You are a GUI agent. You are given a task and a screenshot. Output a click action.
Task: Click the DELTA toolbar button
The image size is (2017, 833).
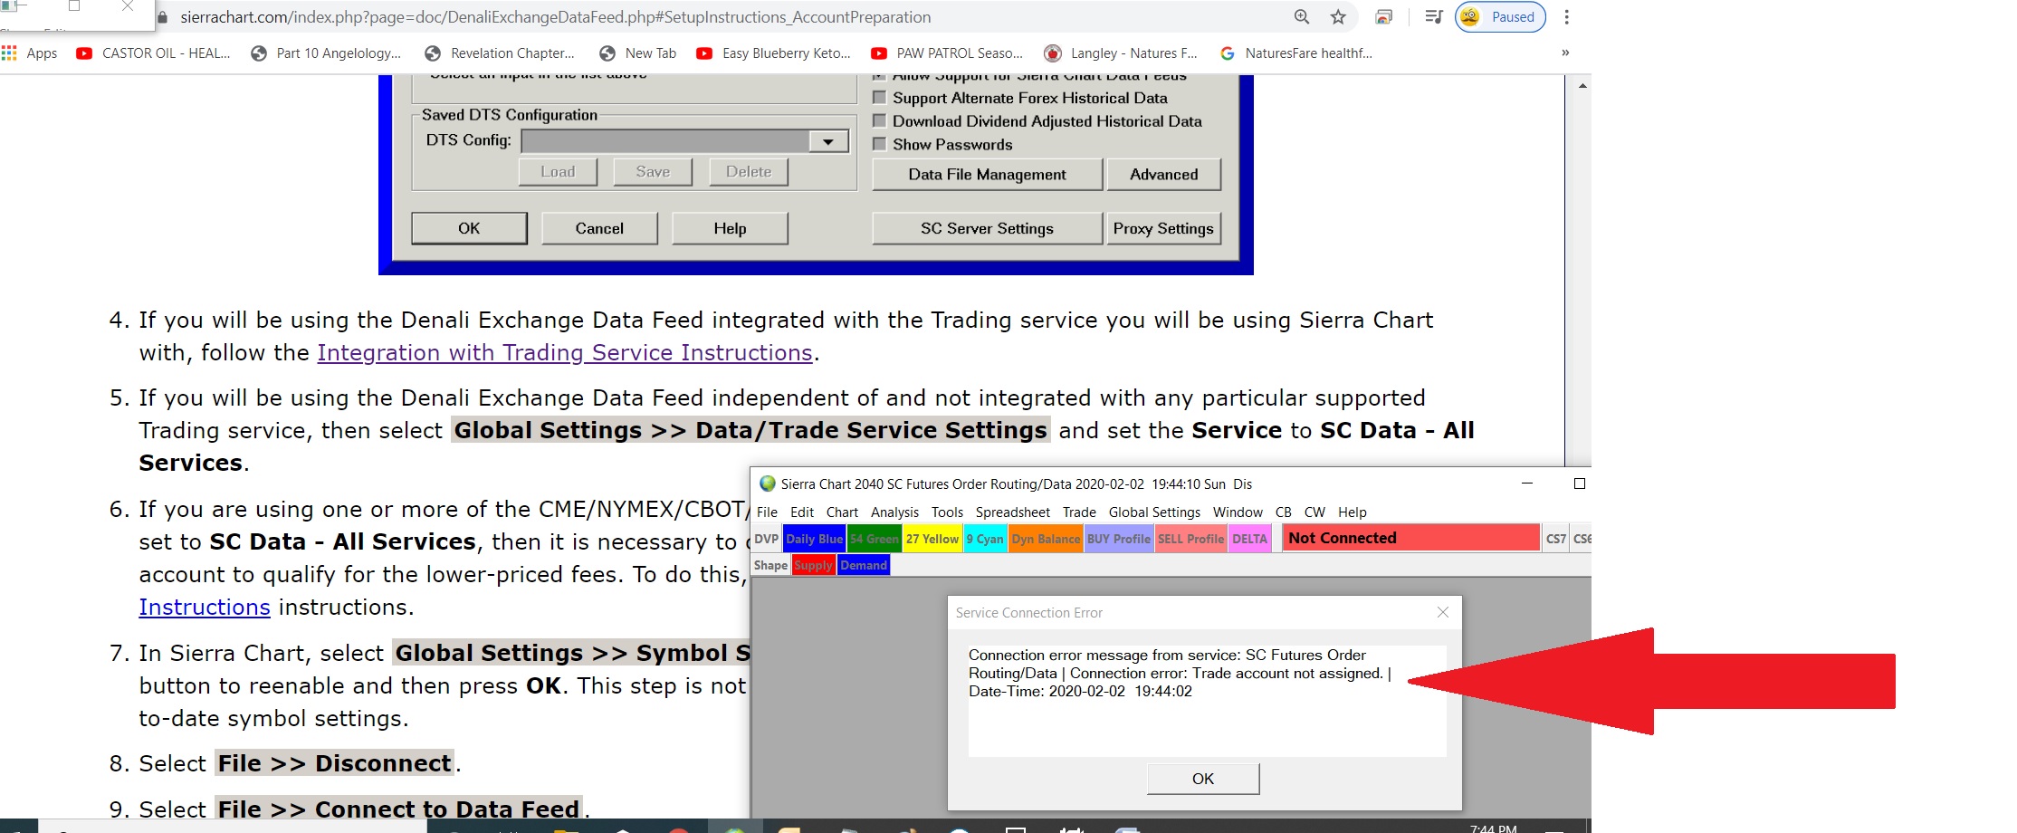point(1250,539)
